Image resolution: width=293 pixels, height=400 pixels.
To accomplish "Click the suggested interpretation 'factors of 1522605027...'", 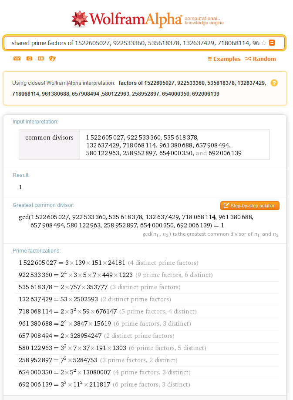I will click(x=139, y=88).
